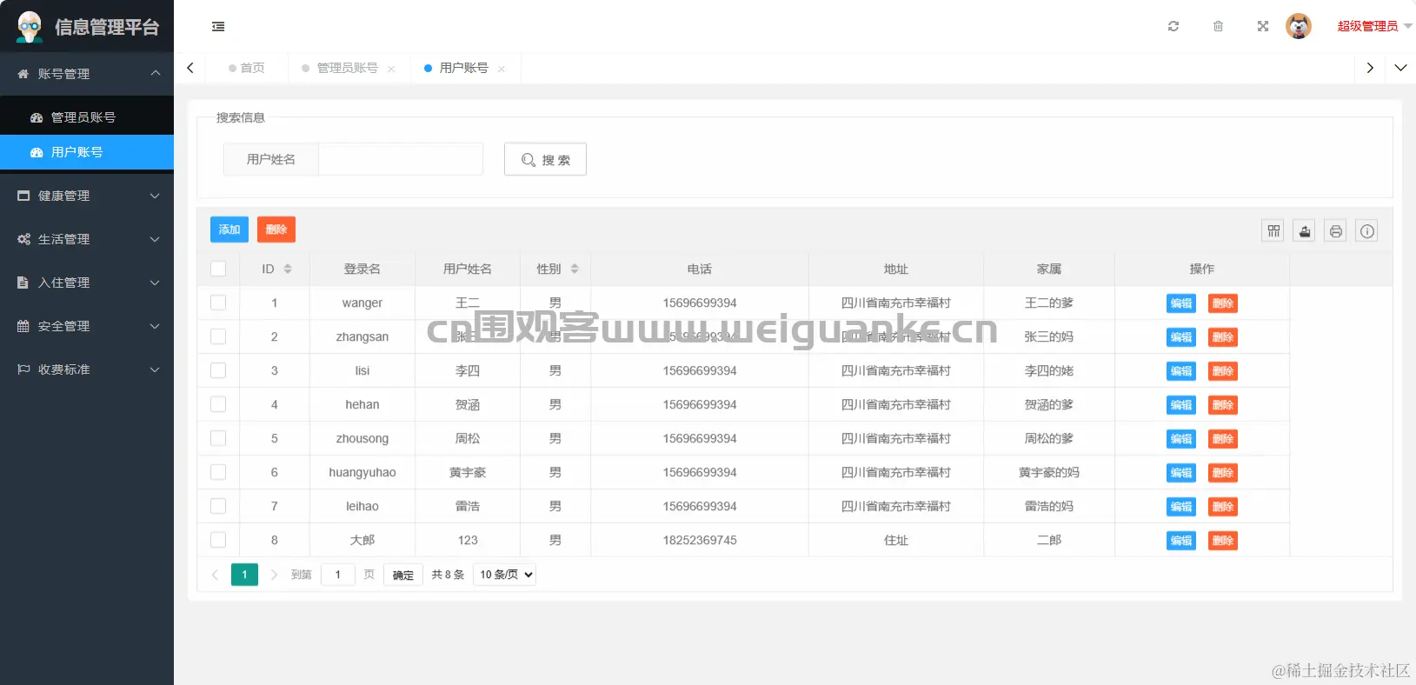Edit the hehan row with 编辑
This screenshot has width=1416, height=685.
point(1181,405)
